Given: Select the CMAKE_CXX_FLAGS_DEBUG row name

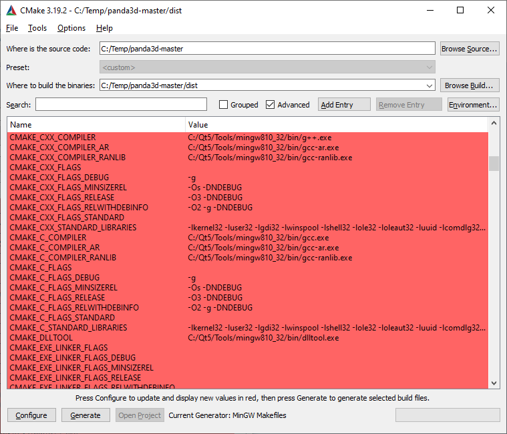Looking at the screenshot, I should point(59,178).
